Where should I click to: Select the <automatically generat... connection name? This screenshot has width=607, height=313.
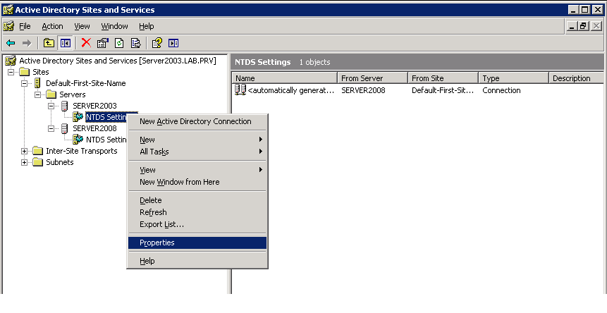290,90
